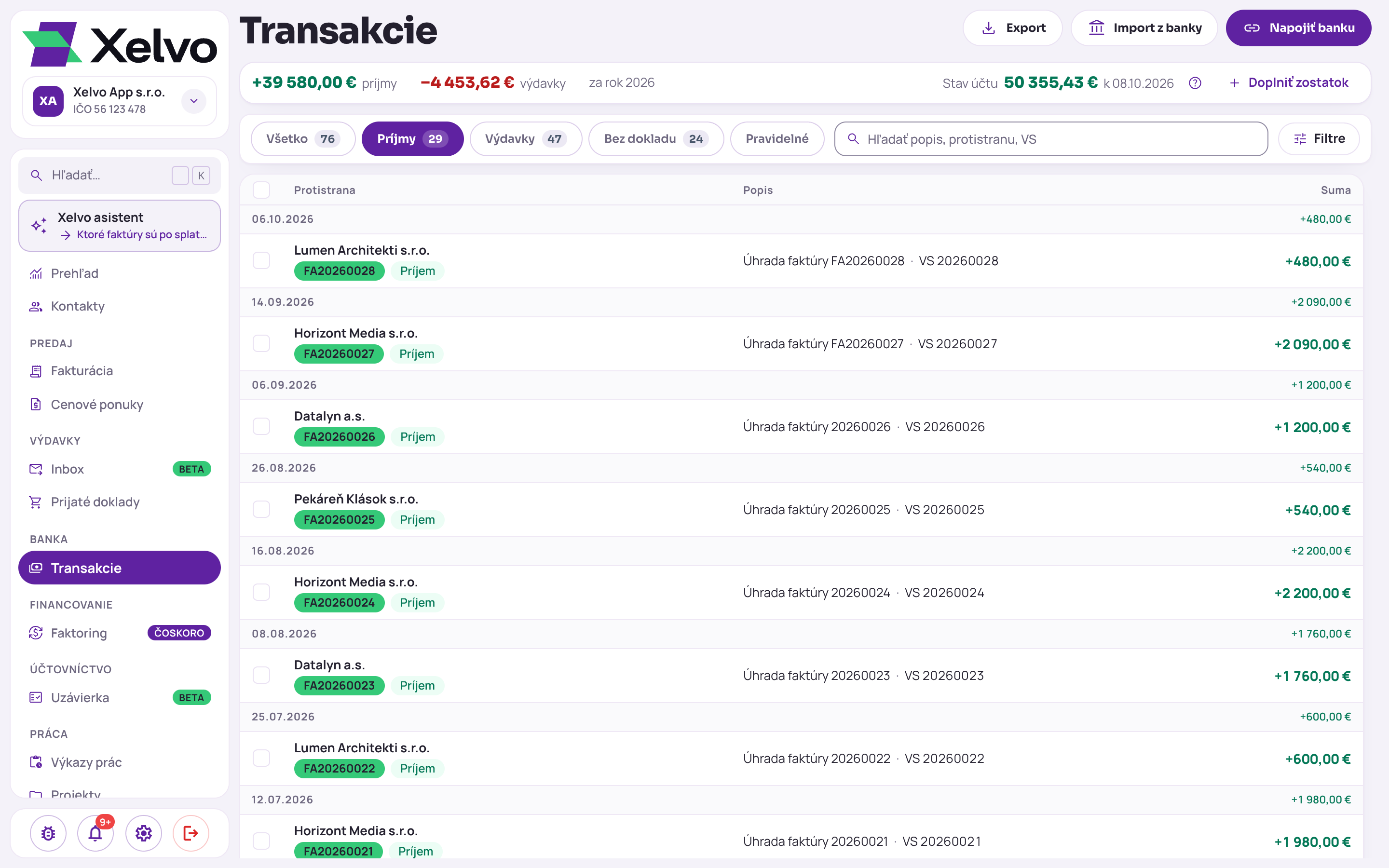Screen dimensions: 1389x868
Task: Click the Xelvo asistent sparkle card
Action: [x=120, y=226]
